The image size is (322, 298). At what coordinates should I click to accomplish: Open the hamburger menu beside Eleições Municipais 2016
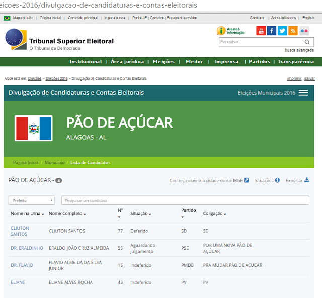click(303, 93)
